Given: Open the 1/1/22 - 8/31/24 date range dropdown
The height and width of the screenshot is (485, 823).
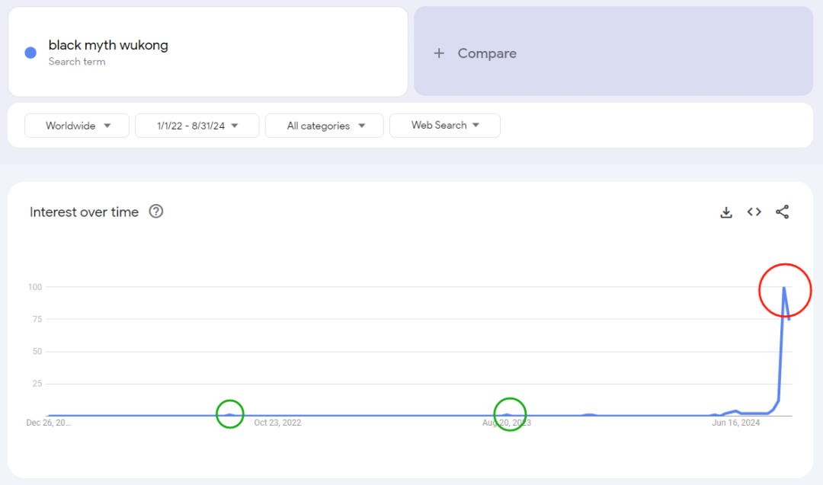Looking at the screenshot, I should [x=197, y=126].
